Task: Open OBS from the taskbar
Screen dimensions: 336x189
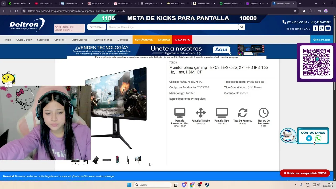Action: 199,185
